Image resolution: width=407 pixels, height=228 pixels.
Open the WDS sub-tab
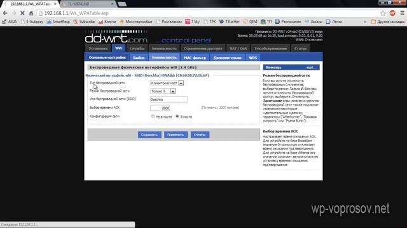coord(253,58)
